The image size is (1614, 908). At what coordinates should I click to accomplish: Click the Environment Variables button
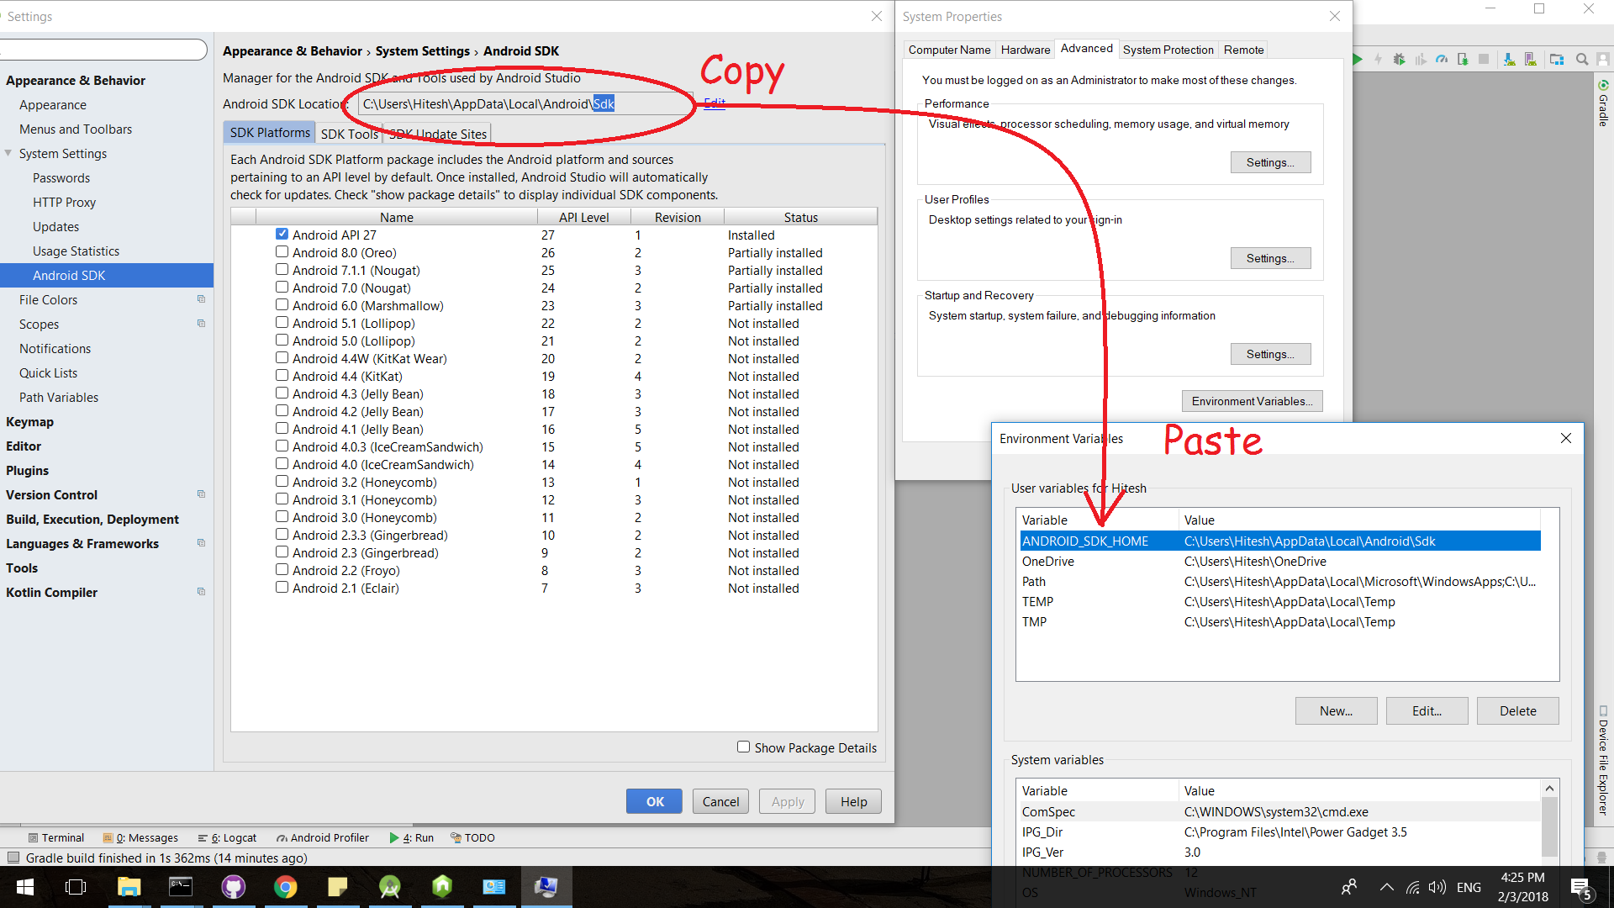1251,401
